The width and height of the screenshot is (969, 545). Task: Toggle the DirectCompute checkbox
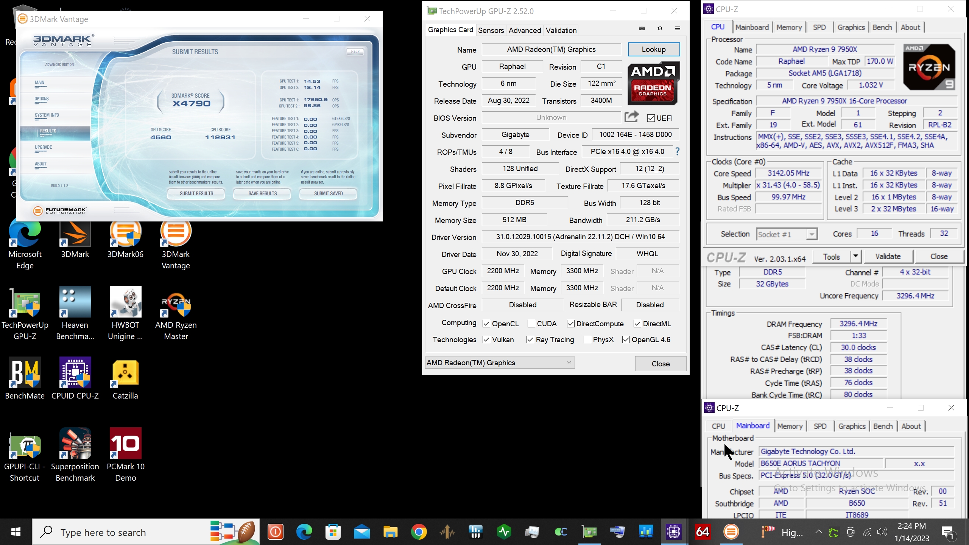click(571, 324)
